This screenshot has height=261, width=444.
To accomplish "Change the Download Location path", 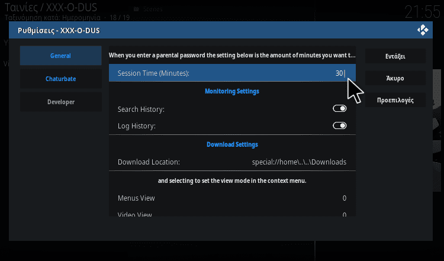I will (232, 162).
